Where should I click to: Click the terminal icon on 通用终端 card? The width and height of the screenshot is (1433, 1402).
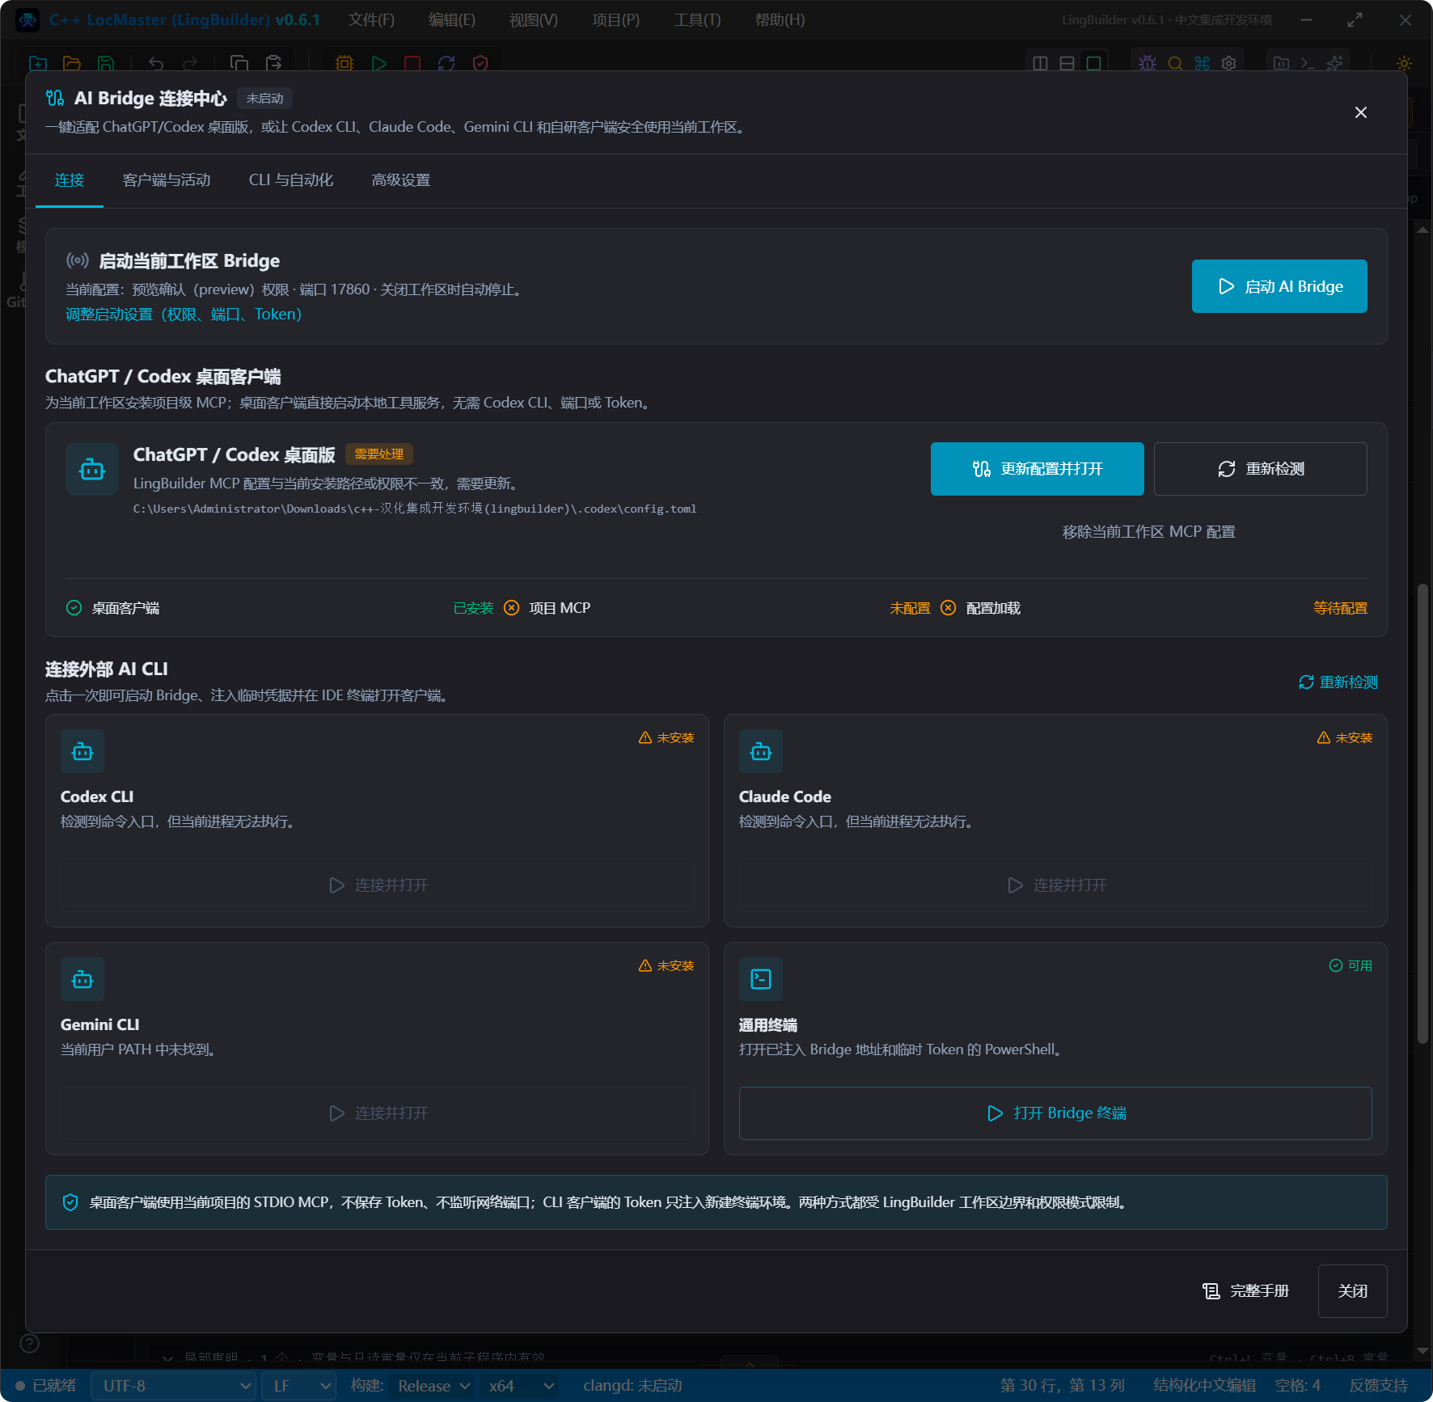tap(761, 980)
